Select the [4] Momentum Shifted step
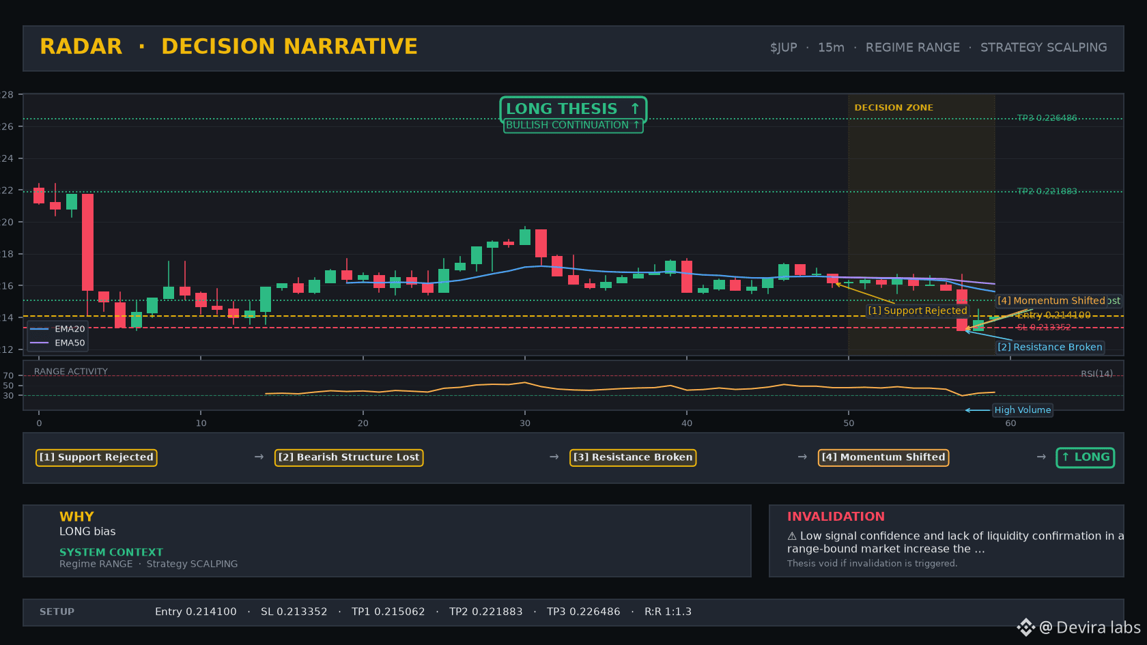Screen dimensions: 1147x645 883,457
